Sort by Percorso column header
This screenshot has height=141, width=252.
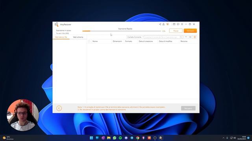click(x=184, y=41)
